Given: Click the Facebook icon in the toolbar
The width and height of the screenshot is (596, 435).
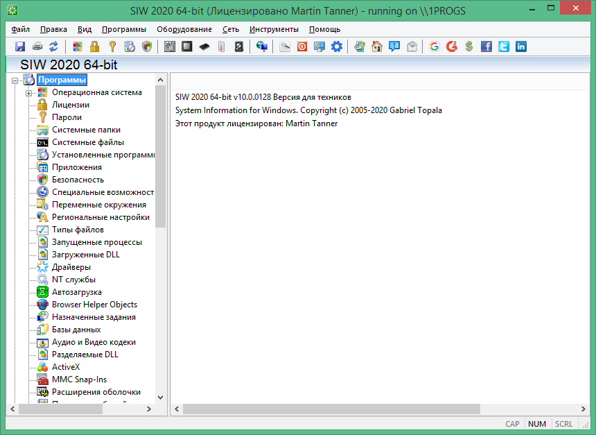Looking at the screenshot, I should point(486,46).
